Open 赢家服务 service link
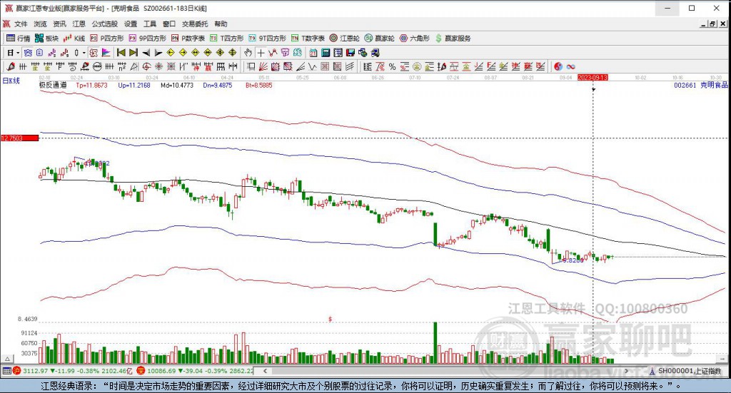731x393 pixels. pyautogui.click(x=453, y=39)
